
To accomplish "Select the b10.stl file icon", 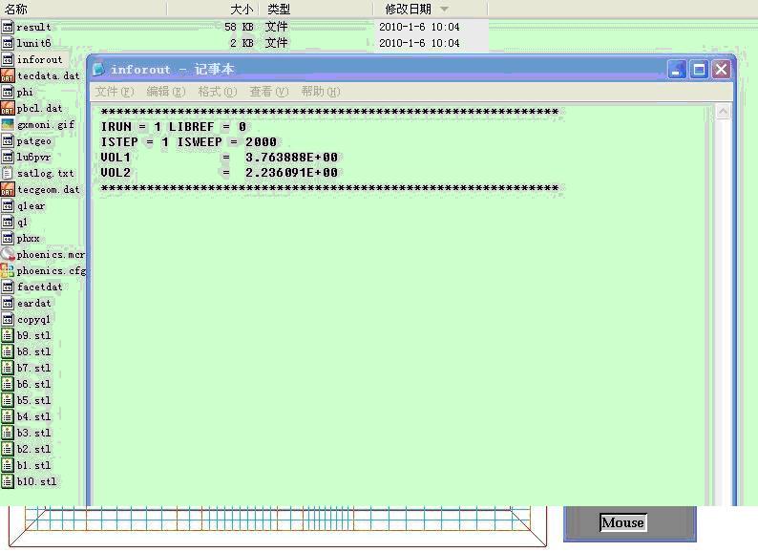I will pyautogui.click(x=8, y=481).
